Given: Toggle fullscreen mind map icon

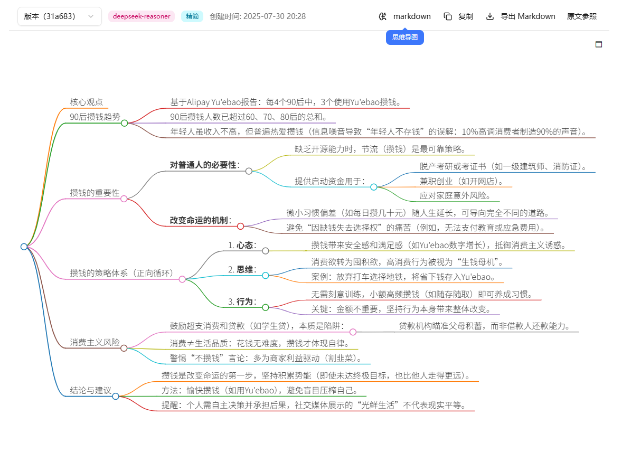Looking at the screenshot, I should click(x=599, y=44).
